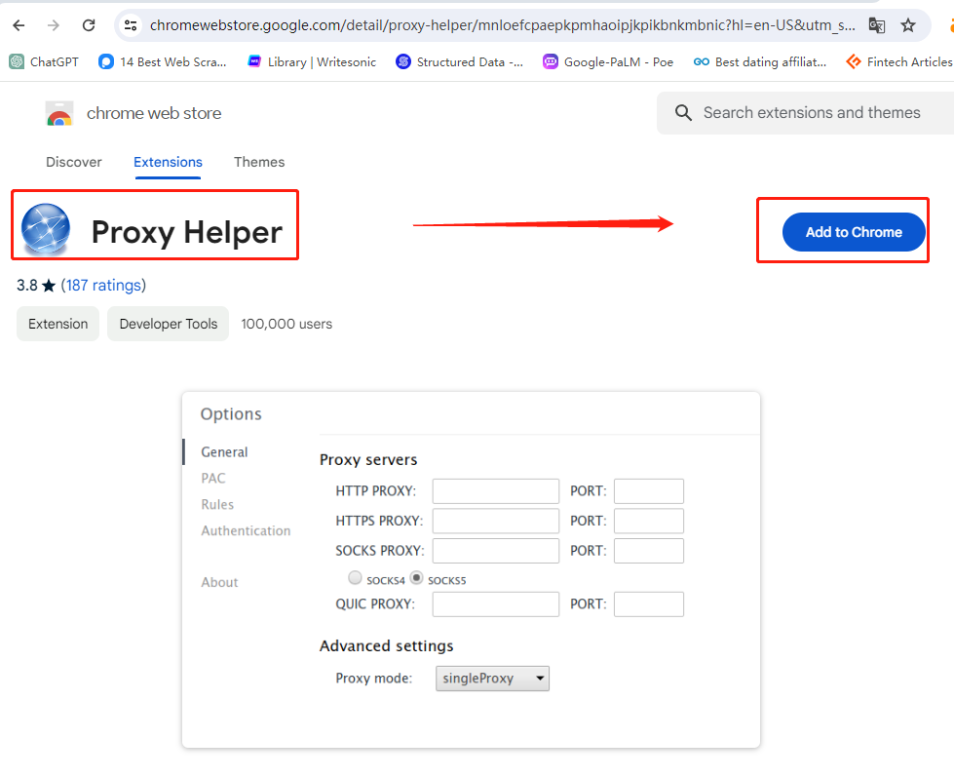Reload the page
The image size is (954, 778).
point(88,25)
